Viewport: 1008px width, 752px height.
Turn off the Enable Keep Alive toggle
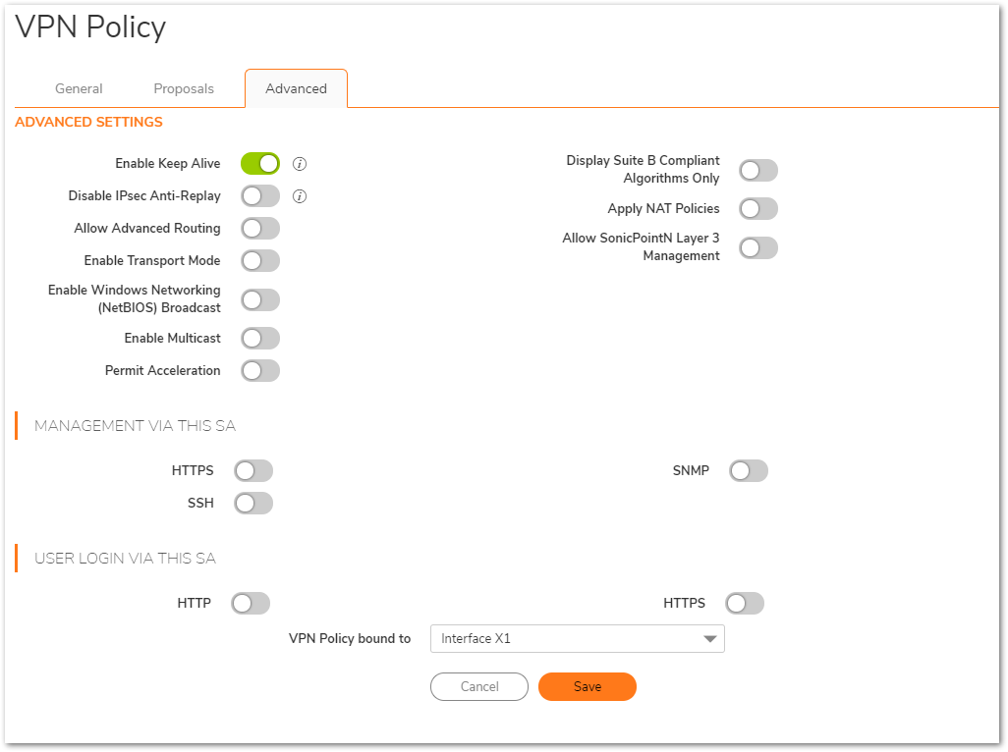tap(260, 164)
